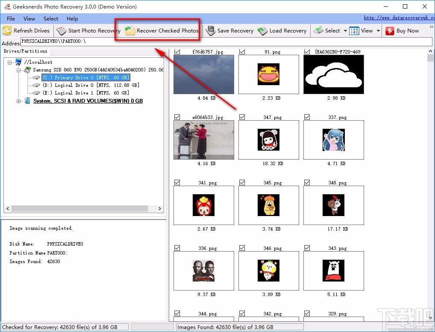The image size is (435, 332).
Task: Click the toolbar overflow chevron
Action: 432,27
